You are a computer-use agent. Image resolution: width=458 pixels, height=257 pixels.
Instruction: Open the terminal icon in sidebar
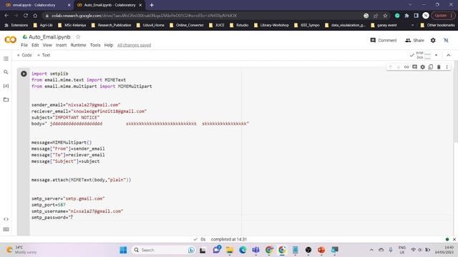coord(6,229)
